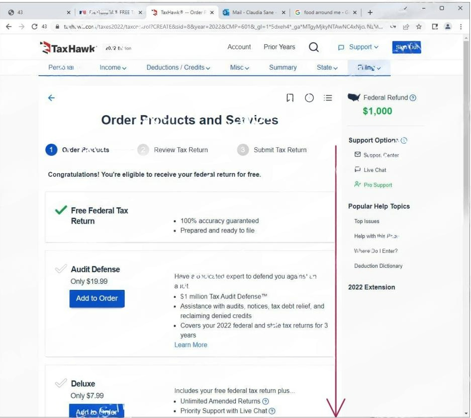Image resolution: width=471 pixels, height=418 pixels.
Task: Open Help with this Page
Action: click(376, 236)
